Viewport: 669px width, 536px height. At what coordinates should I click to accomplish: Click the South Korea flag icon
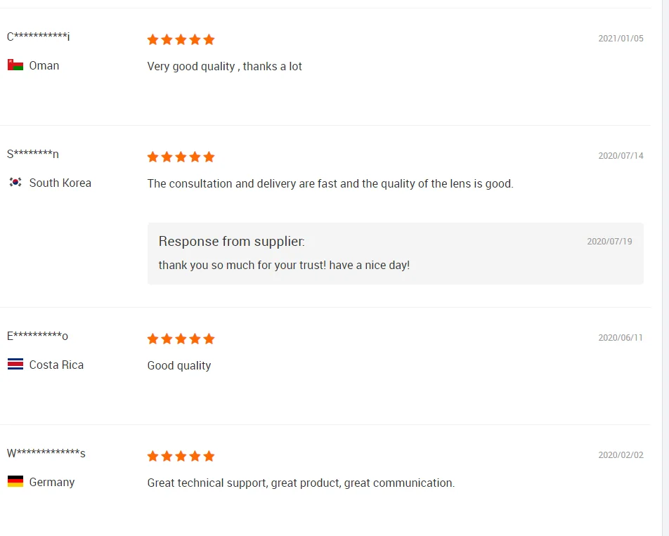click(15, 183)
